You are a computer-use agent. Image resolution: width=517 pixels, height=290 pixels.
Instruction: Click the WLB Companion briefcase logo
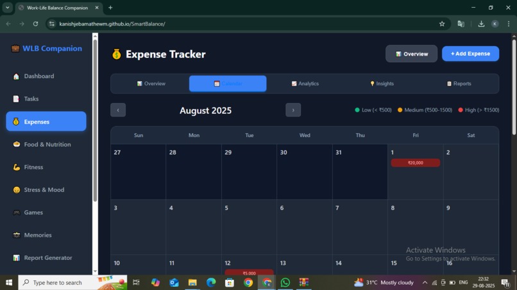point(15,49)
